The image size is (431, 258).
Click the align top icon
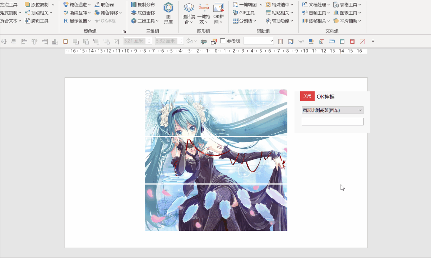34,41
